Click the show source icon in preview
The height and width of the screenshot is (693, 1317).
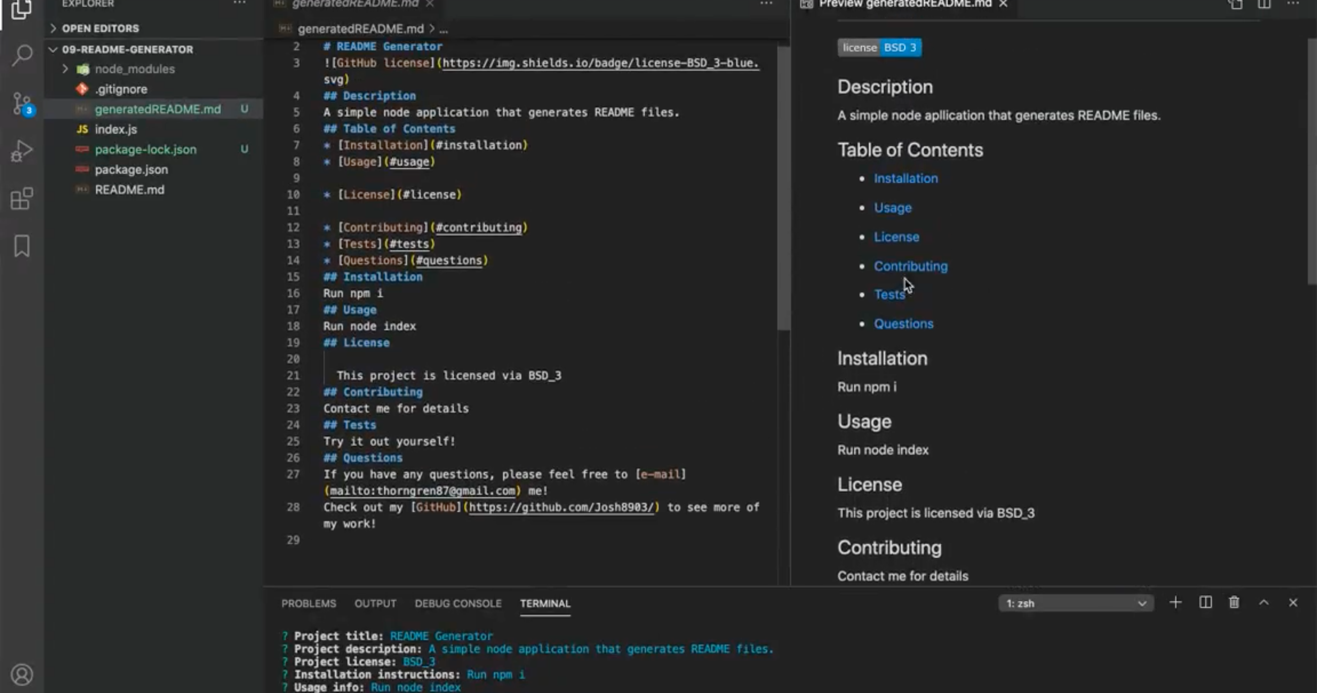pyautogui.click(x=1236, y=4)
